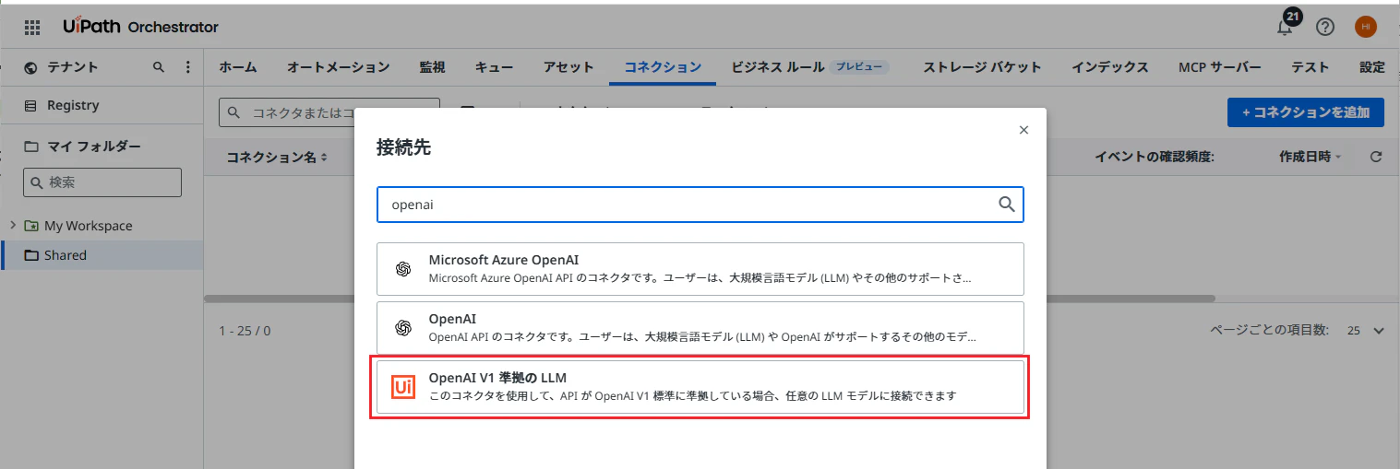
Task: Click the イベントの確認頻度 column header
Action: coord(1155,158)
